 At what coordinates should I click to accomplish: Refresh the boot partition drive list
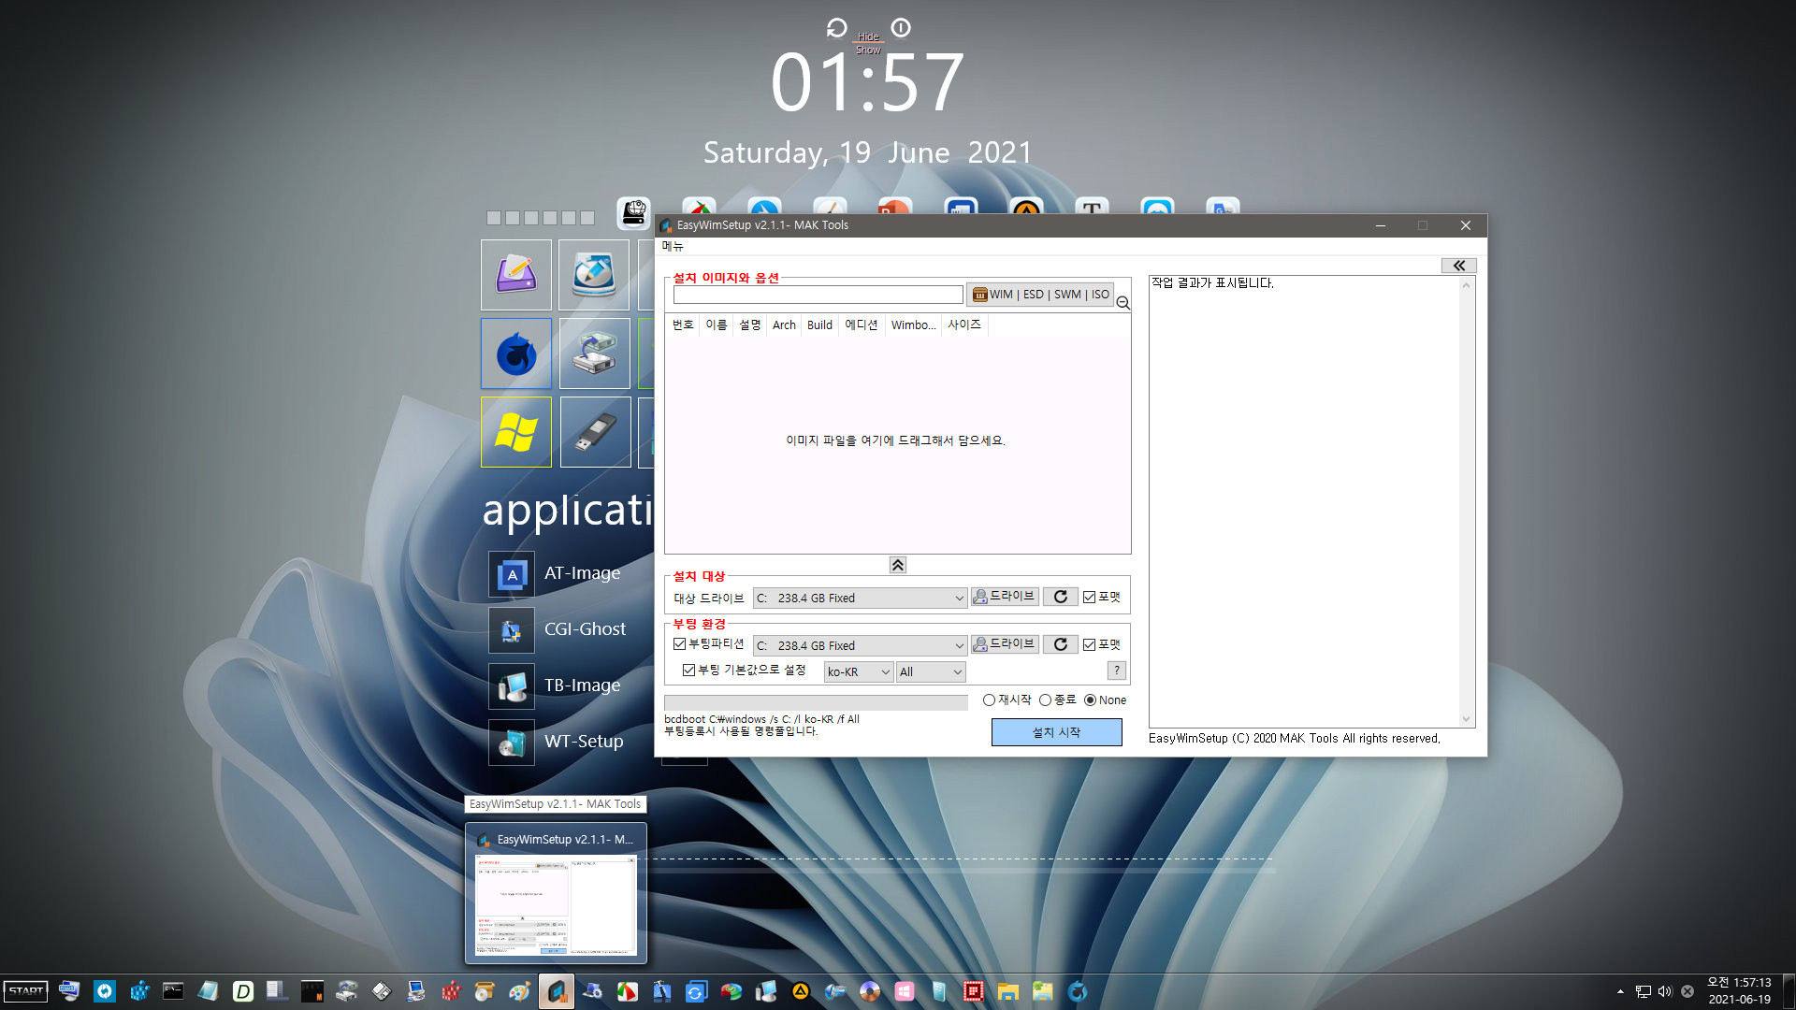1060,644
